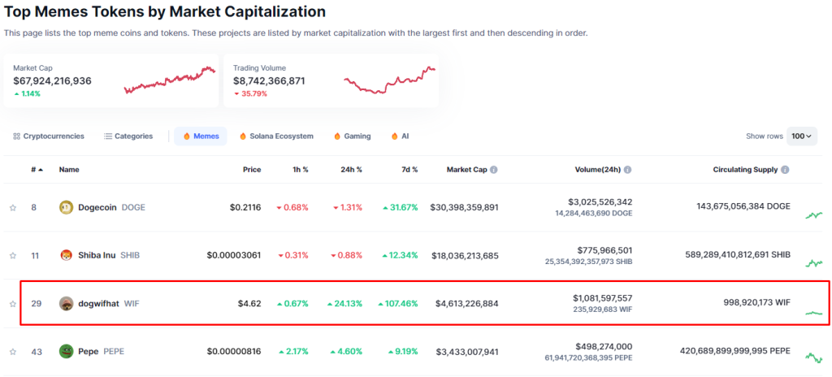Sort the table by Price column

coord(252,170)
